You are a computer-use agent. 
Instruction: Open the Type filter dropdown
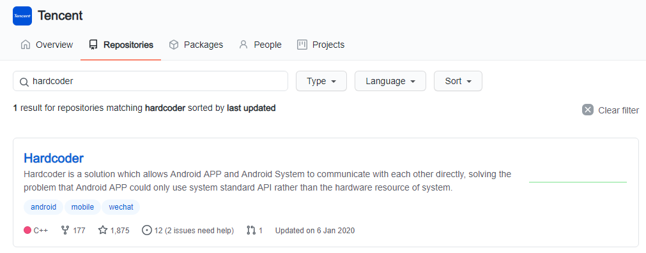pyautogui.click(x=321, y=81)
